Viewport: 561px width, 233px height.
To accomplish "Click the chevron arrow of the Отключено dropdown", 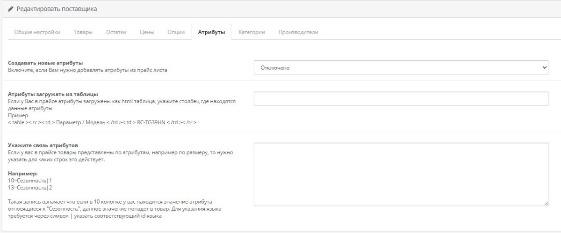I will tap(544, 68).
